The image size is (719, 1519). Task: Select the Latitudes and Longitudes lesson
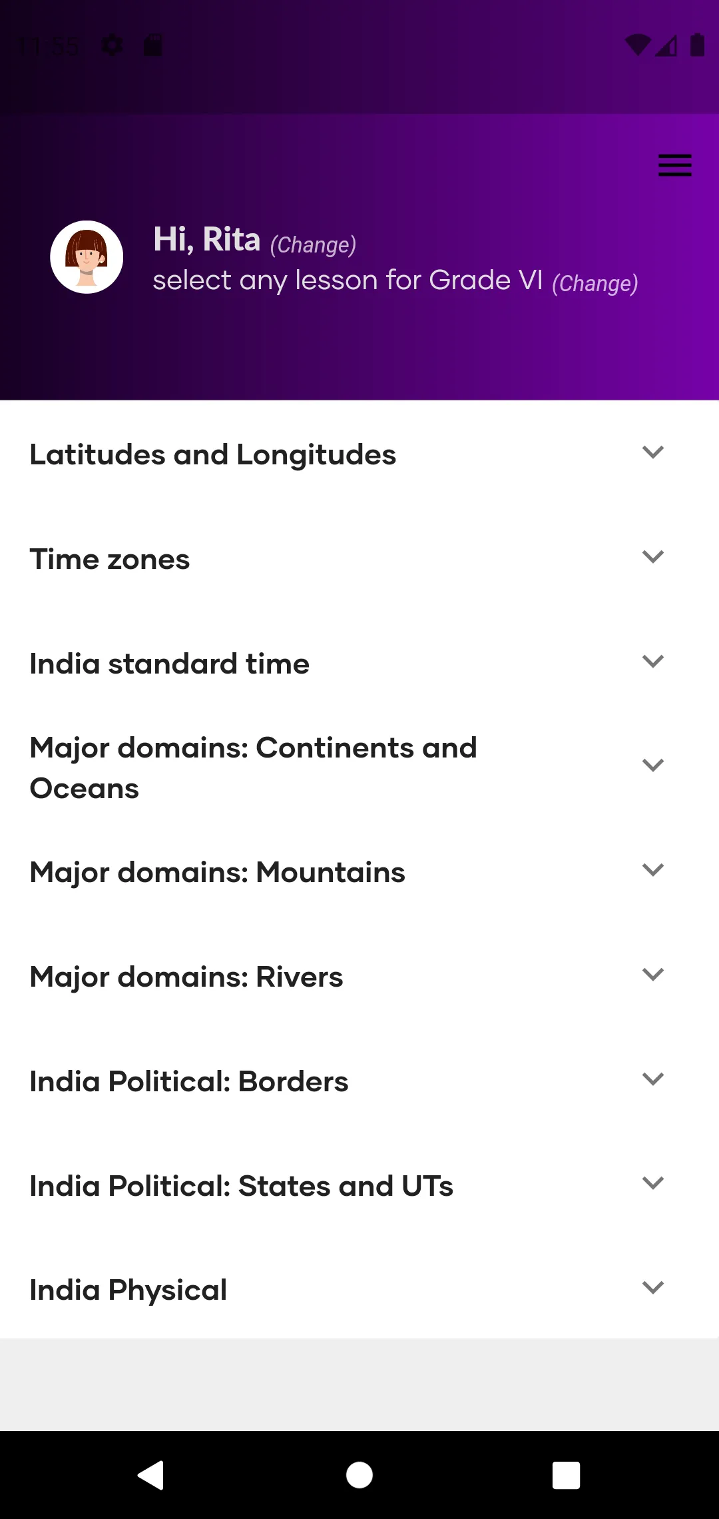213,455
